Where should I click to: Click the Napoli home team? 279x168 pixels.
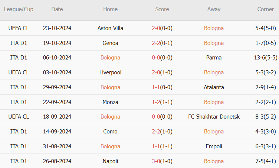tap(110, 161)
